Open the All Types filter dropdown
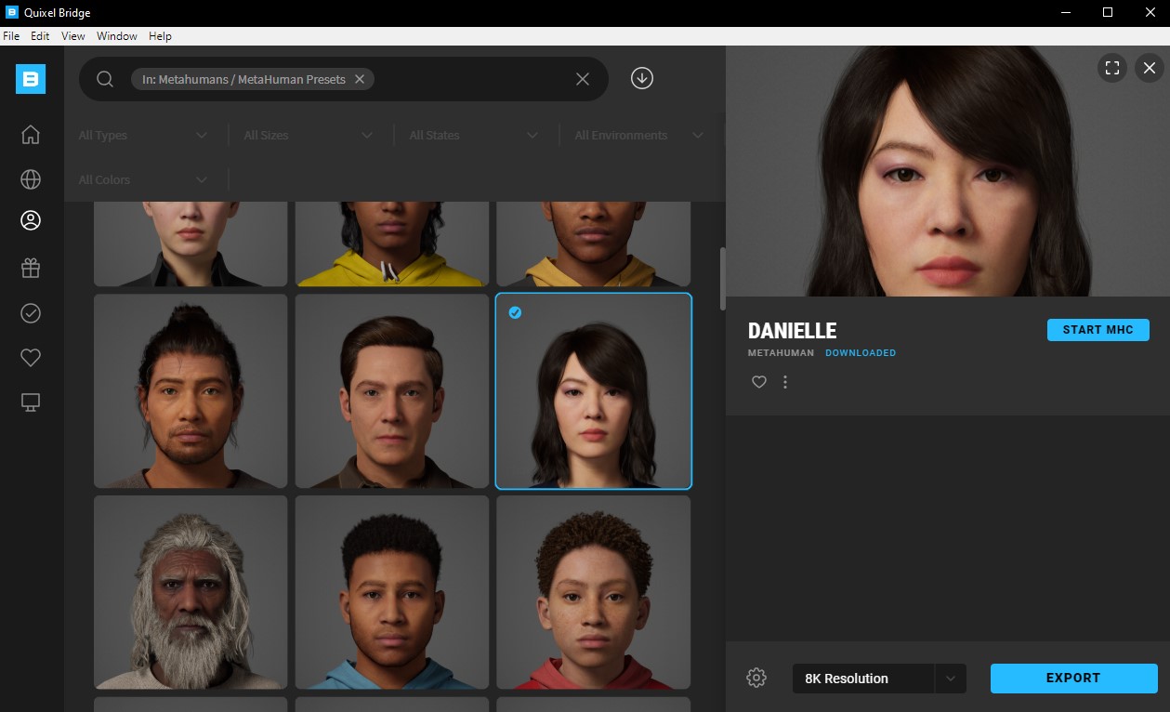Viewport: 1170px width, 712px height. pos(142,135)
